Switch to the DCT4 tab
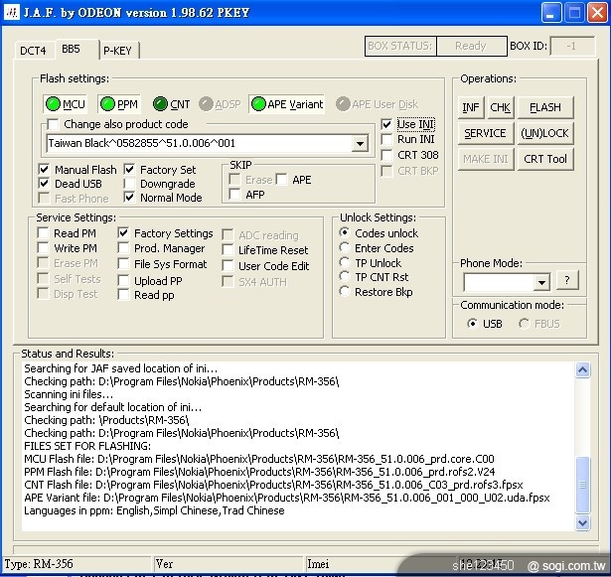The width and height of the screenshot is (611, 577). click(x=33, y=51)
